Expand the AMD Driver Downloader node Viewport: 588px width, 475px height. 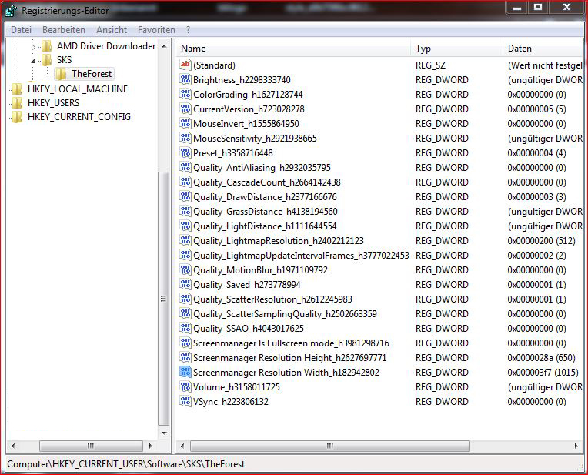pyautogui.click(x=33, y=46)
